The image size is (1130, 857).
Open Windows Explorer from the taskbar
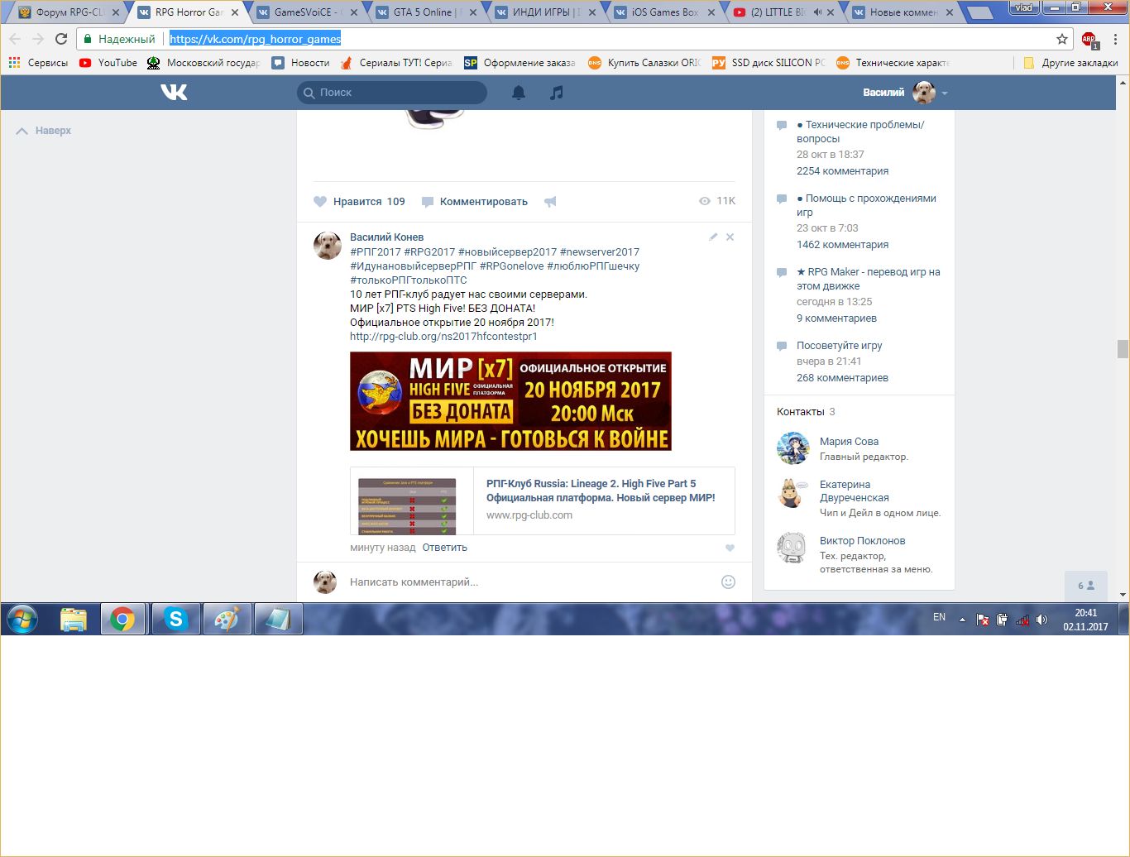pyautogui.click(x=74, y=619)
